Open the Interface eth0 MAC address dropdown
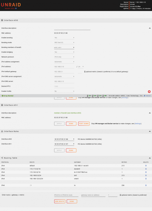The height and width of the screenshot is (211, 152). tap(64, 139)
